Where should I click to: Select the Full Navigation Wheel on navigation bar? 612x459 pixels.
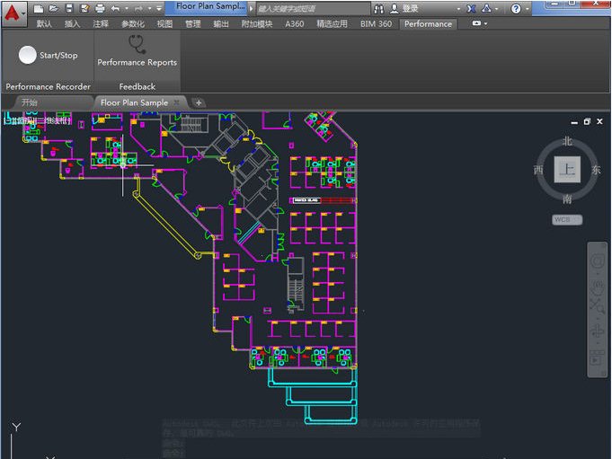point(597,261)
